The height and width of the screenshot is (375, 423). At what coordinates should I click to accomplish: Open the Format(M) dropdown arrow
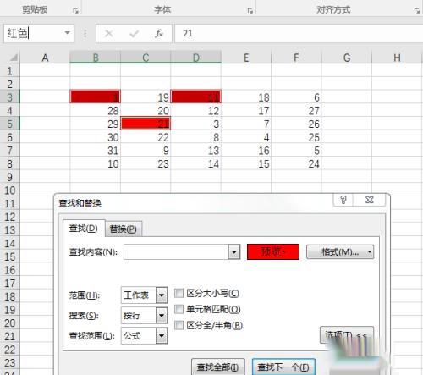(370, 251)
